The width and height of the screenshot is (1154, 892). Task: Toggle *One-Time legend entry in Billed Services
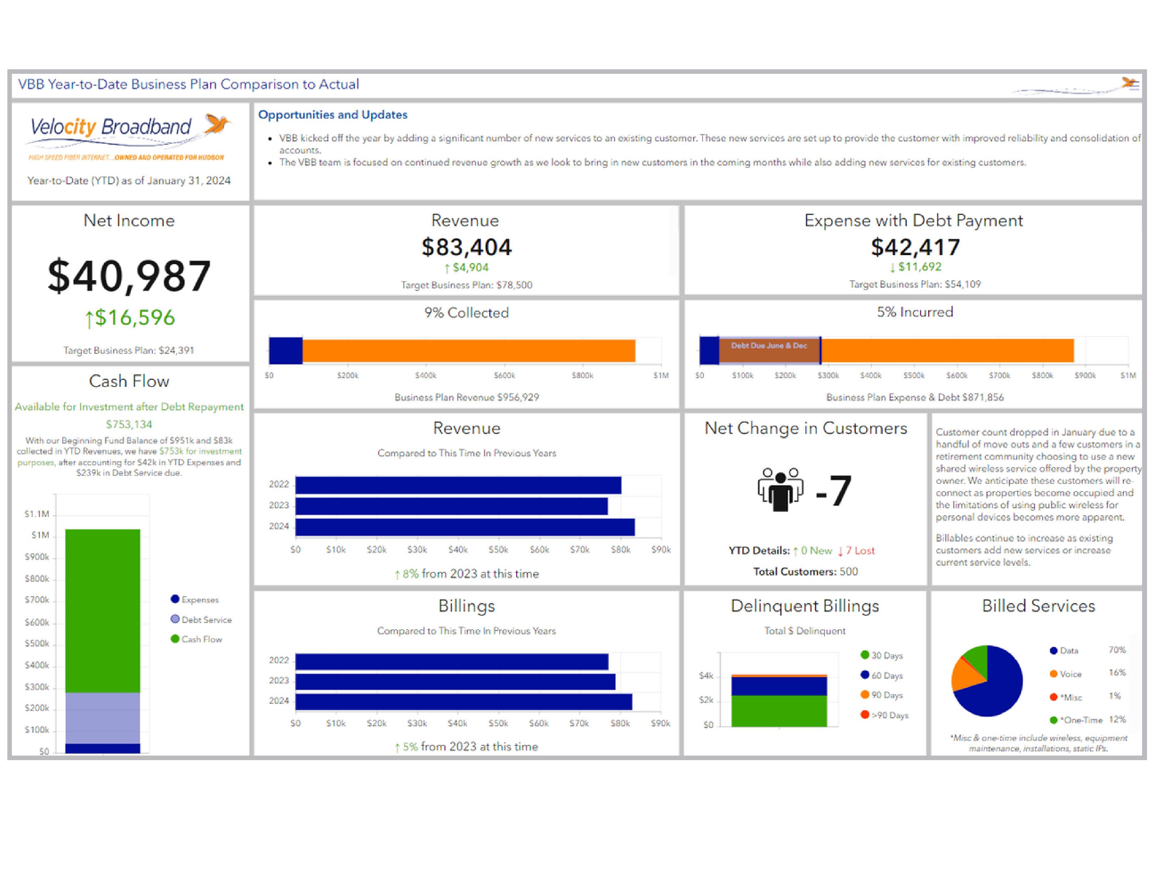[x=1076, y=720]
